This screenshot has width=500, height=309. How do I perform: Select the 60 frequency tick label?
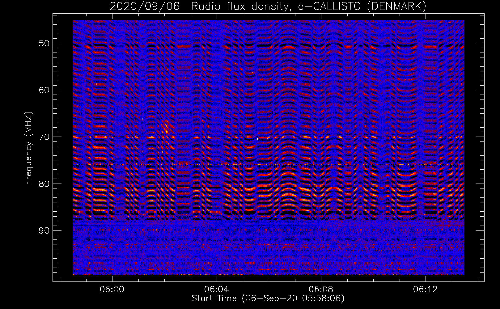(44, 90)
